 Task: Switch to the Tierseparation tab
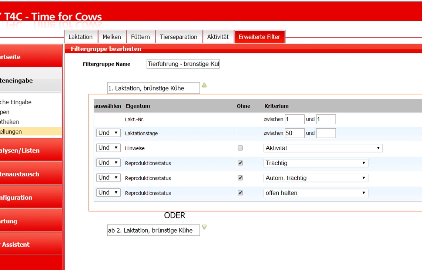point(178,37)
